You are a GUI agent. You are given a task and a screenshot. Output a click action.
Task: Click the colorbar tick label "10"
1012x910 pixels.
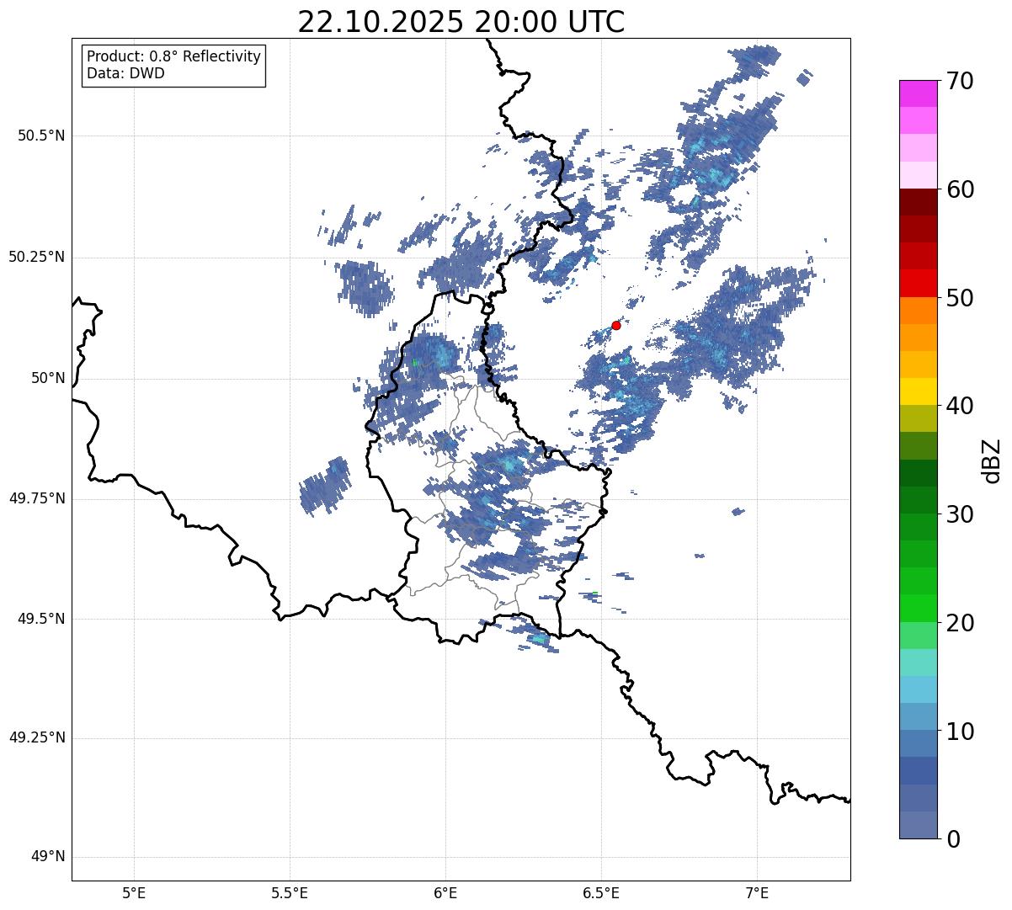point(960,732)
